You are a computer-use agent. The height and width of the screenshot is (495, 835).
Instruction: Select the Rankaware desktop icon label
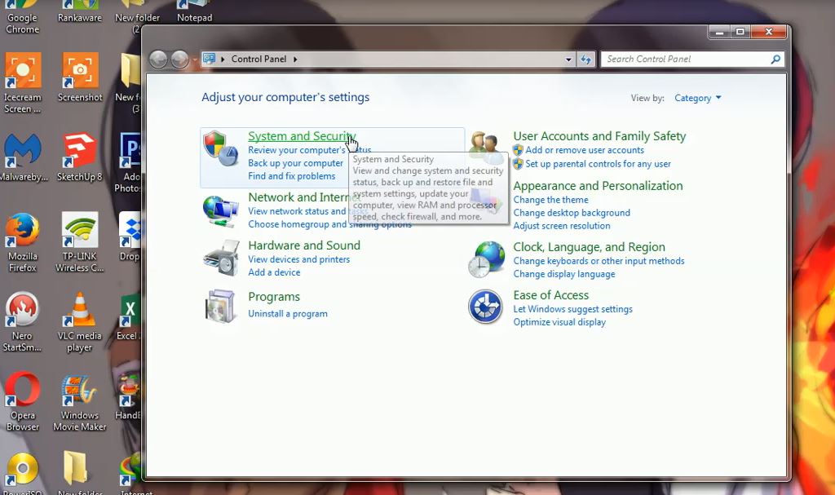[80, 18]
